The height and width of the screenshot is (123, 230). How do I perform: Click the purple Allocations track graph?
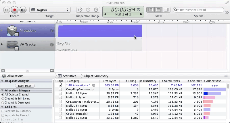[x=100, y=31]
